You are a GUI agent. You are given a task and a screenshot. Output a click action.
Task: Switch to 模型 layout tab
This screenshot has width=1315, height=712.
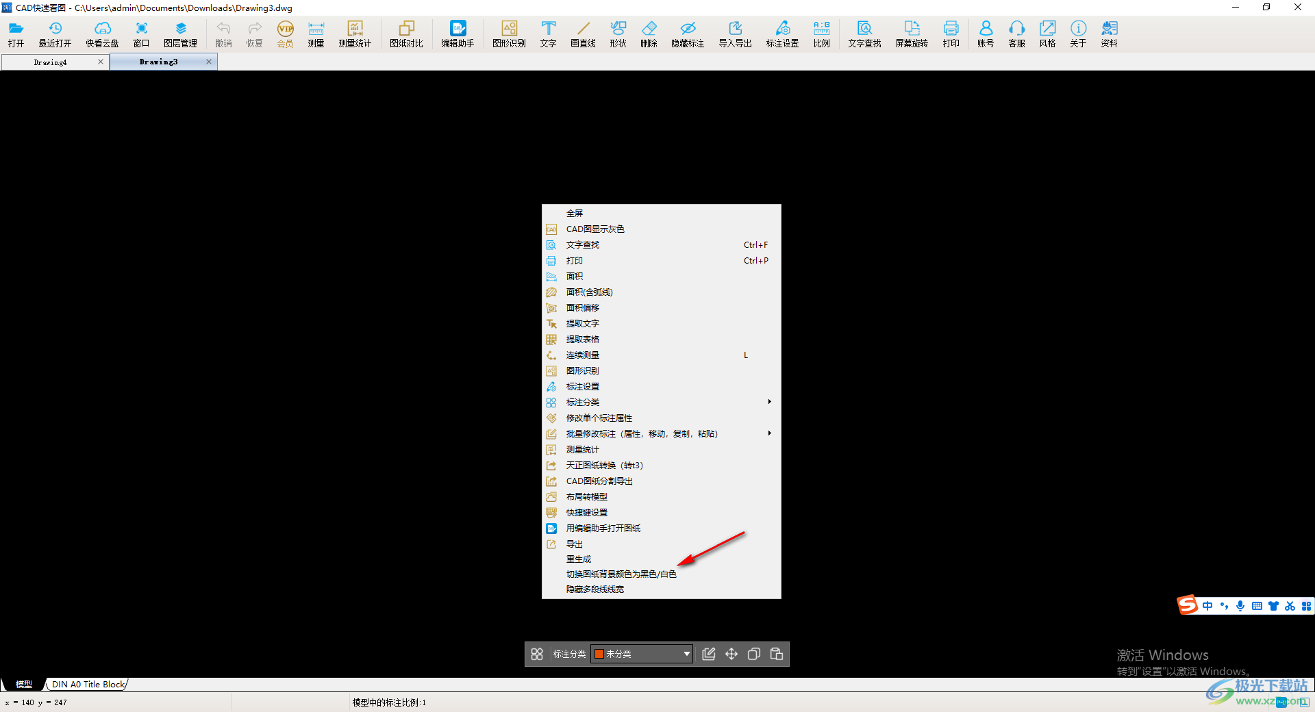click(24, 684)
